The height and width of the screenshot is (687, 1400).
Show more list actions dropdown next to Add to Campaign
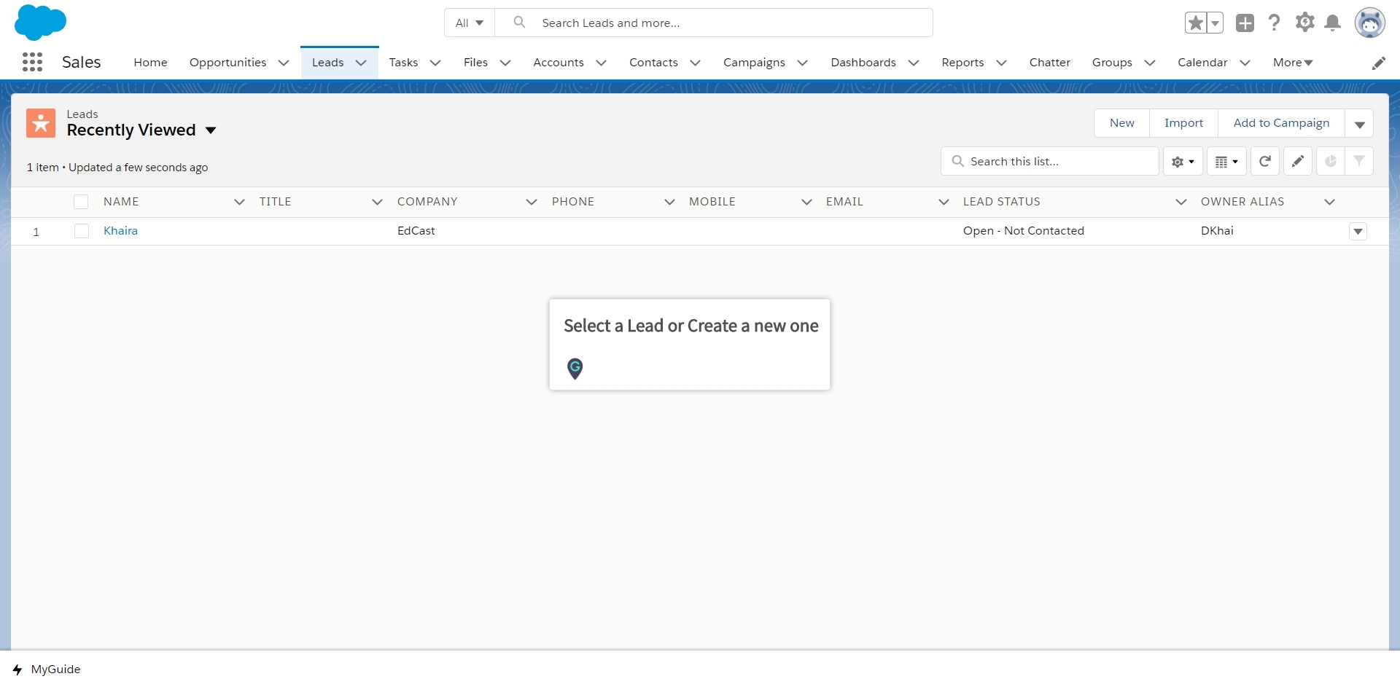pyautogui.click(x=1359, y=123)
